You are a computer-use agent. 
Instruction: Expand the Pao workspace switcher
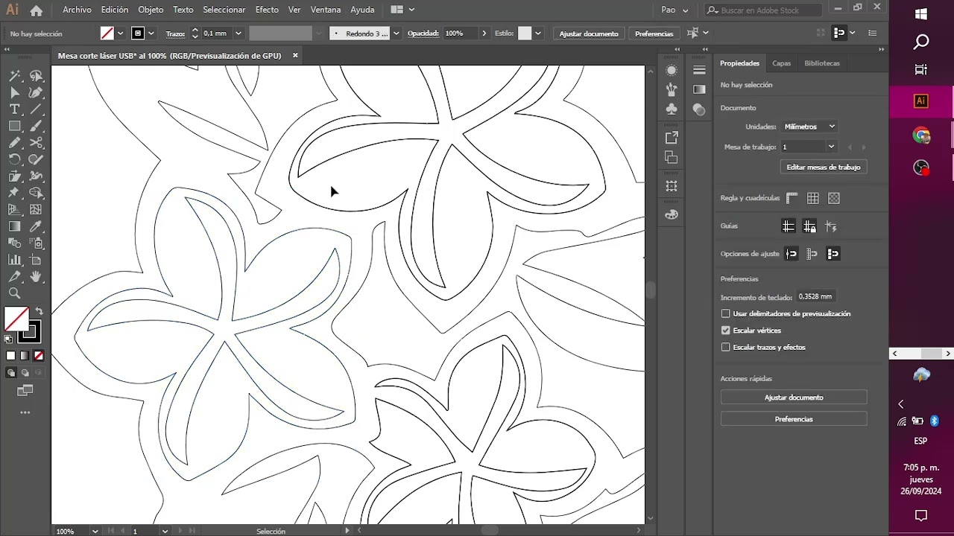coord(675,10)
